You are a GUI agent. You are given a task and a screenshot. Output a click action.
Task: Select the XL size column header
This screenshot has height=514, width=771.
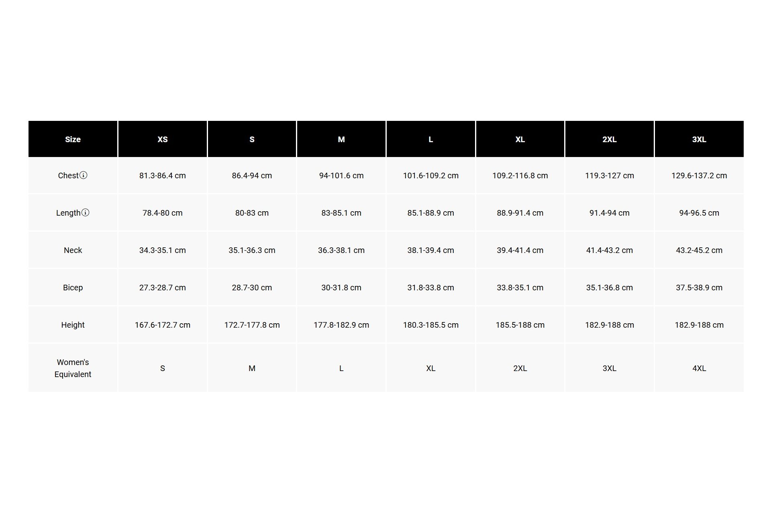coord(520,139)
